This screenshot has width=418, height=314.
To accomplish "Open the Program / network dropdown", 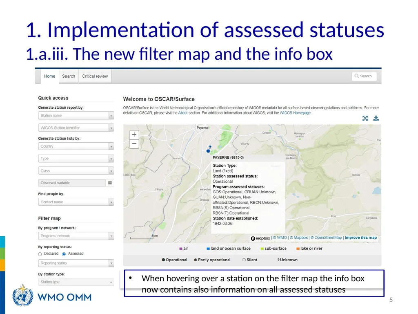I will tap(76, 236).
